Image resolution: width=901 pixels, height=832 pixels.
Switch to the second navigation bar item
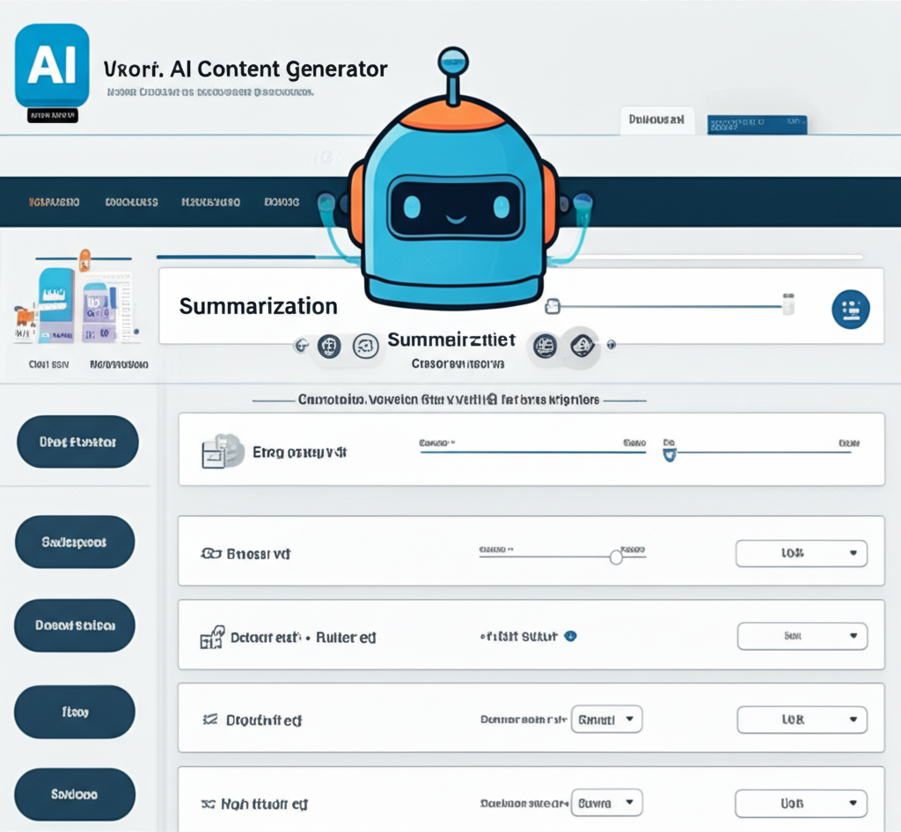coord(132,201)
